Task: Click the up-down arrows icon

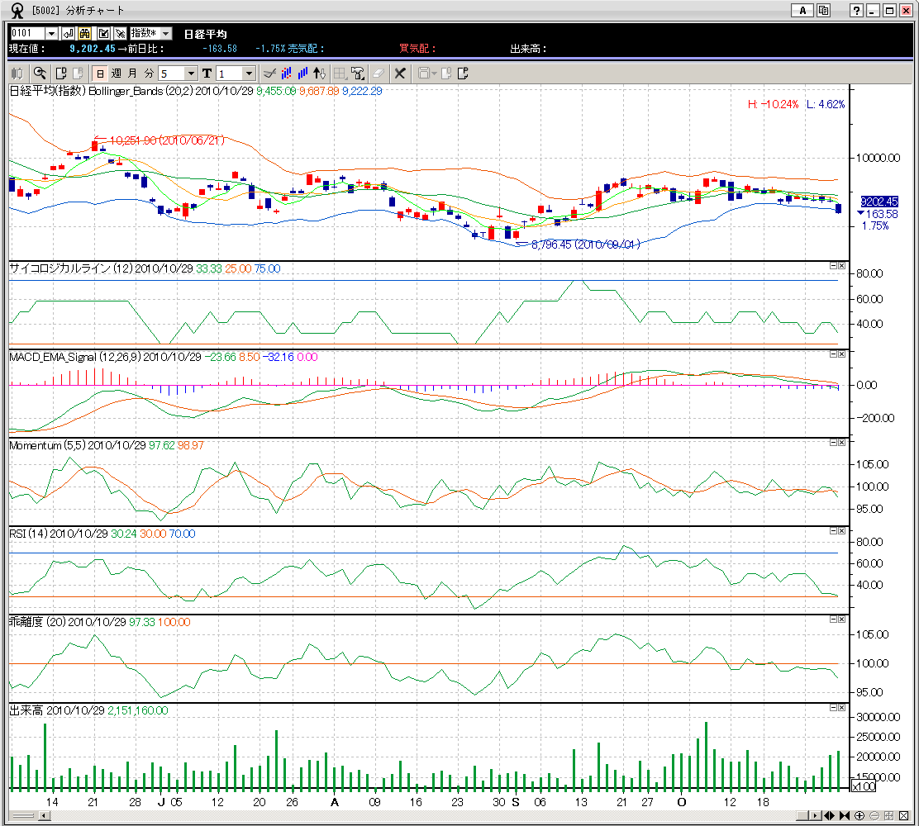Action: tap(319, 73)
